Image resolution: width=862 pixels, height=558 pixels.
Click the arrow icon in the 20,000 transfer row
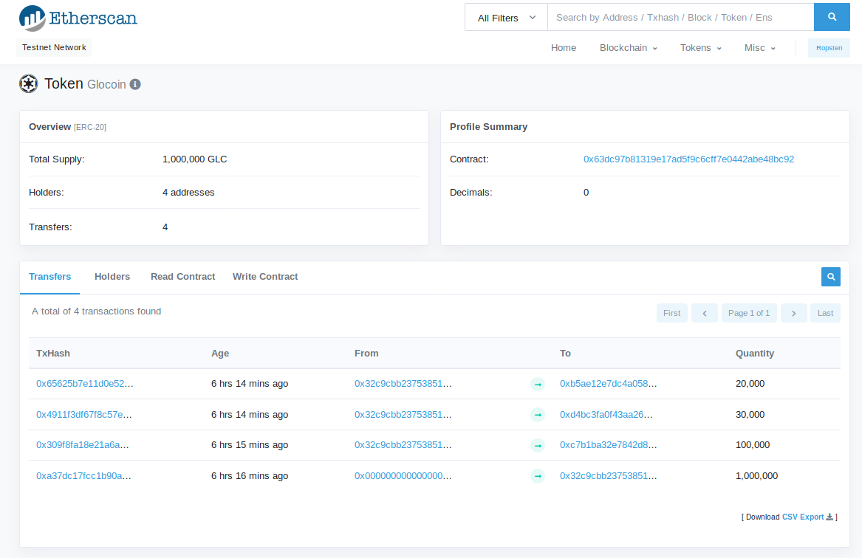tap(538, 384)
